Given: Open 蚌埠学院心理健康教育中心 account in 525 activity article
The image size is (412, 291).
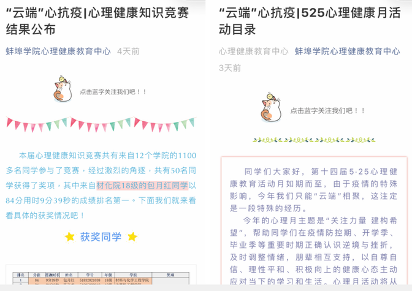Looking at the screenshot, I should click(x=347, y=51).
